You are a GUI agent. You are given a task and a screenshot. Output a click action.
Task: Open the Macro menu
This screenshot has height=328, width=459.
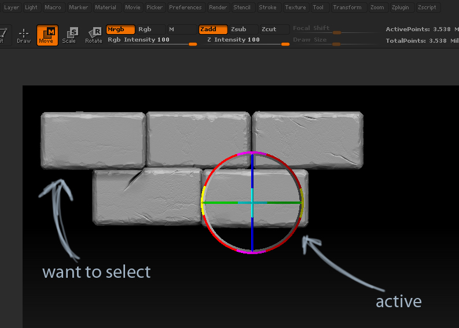pyautogui.click(x=53, y=8)
